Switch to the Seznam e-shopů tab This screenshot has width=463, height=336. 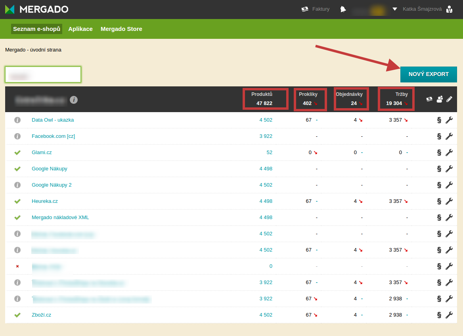36,29
